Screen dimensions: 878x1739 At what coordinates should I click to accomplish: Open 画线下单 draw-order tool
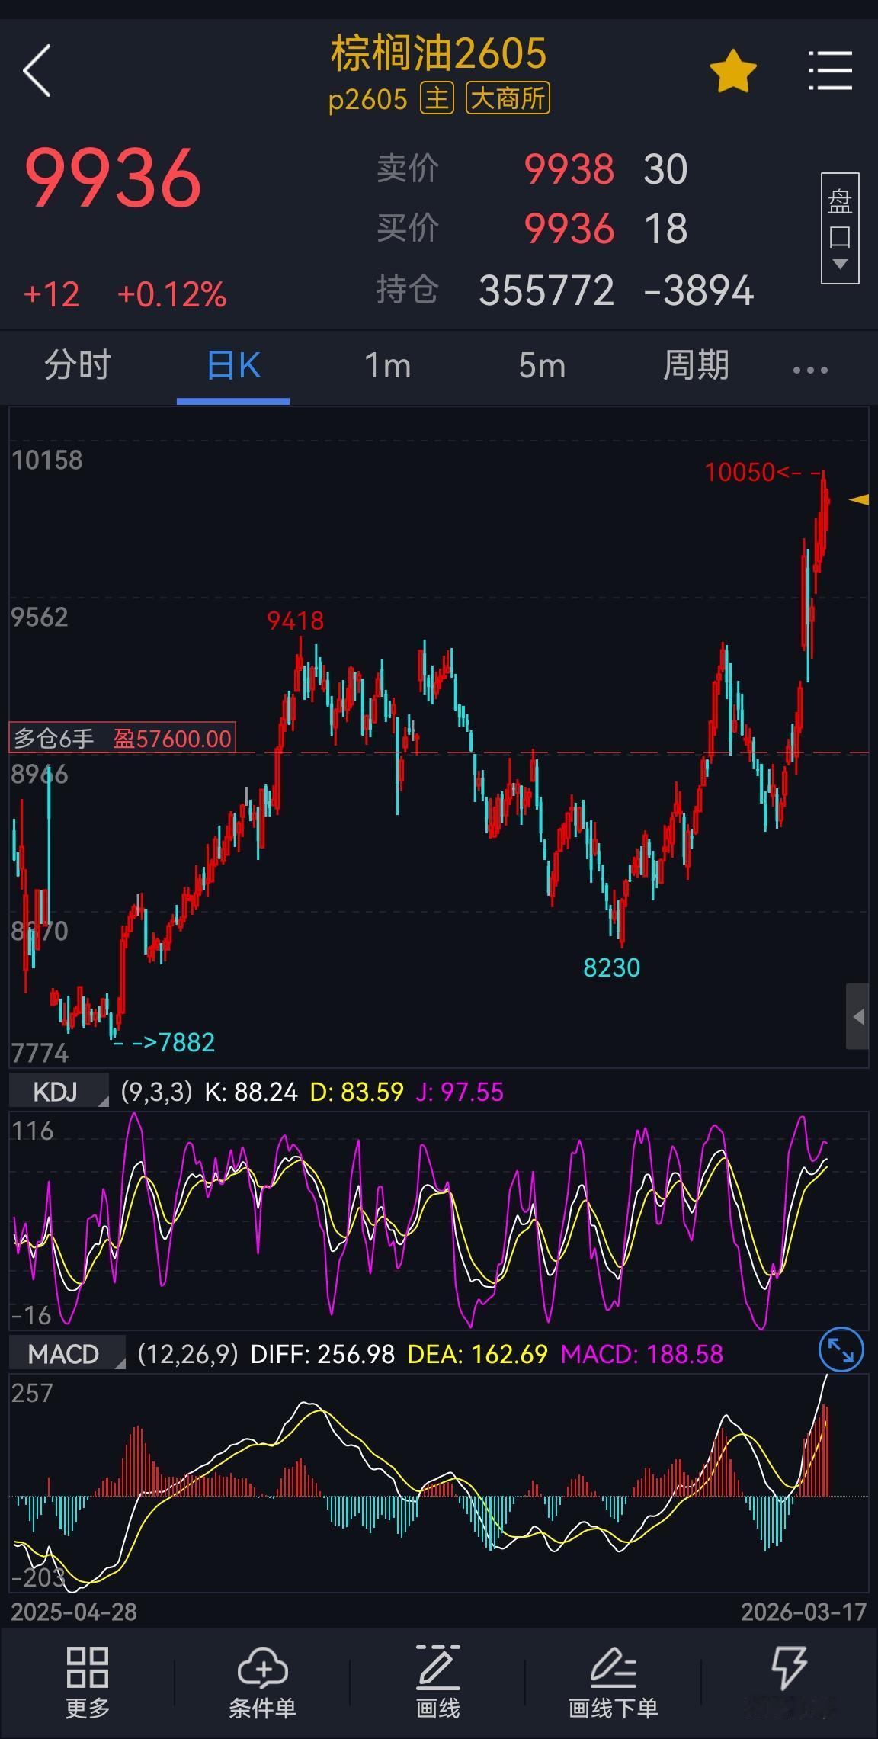pos(613,1683)
